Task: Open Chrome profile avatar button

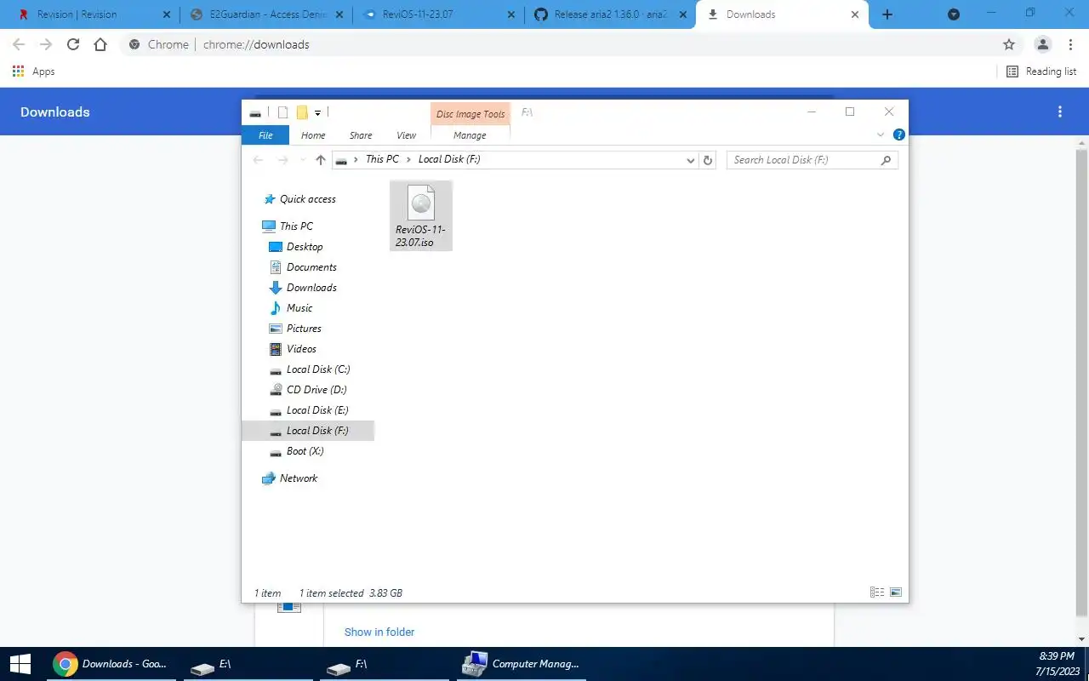Action: (1043, 44)
